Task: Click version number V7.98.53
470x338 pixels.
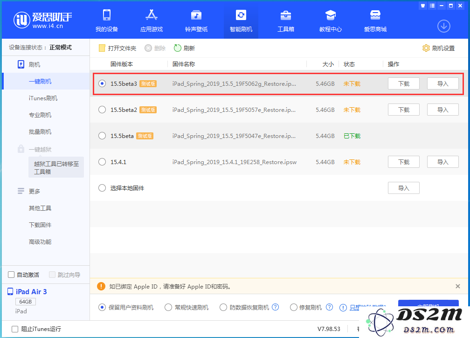Action: coord(329,329)
